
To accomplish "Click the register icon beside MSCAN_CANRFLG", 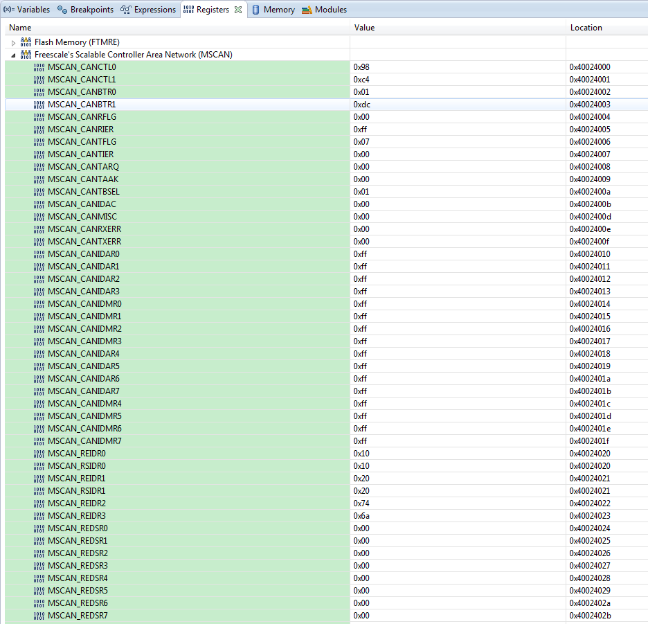I will (39, 117).
